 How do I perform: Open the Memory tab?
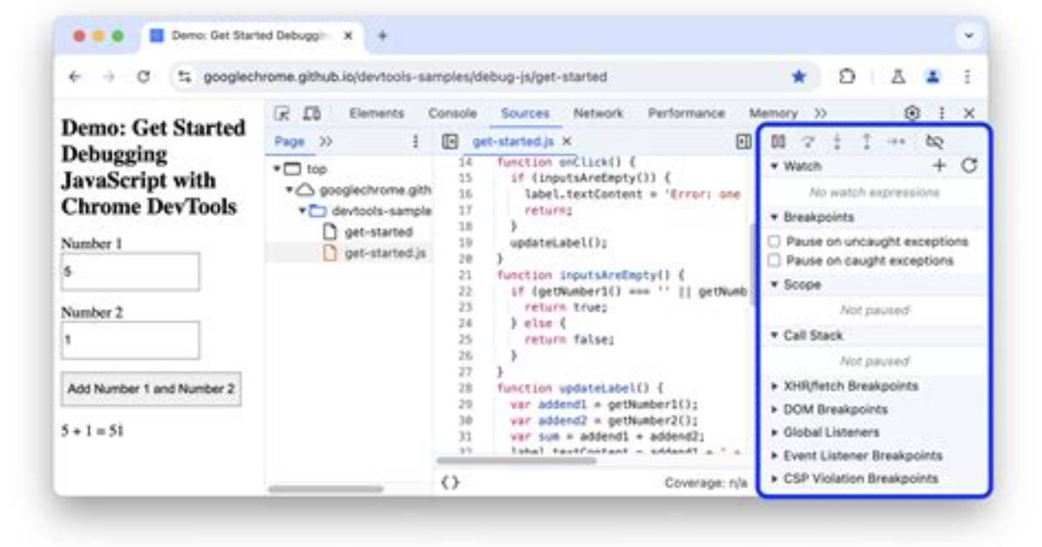[x=773, y=113]
